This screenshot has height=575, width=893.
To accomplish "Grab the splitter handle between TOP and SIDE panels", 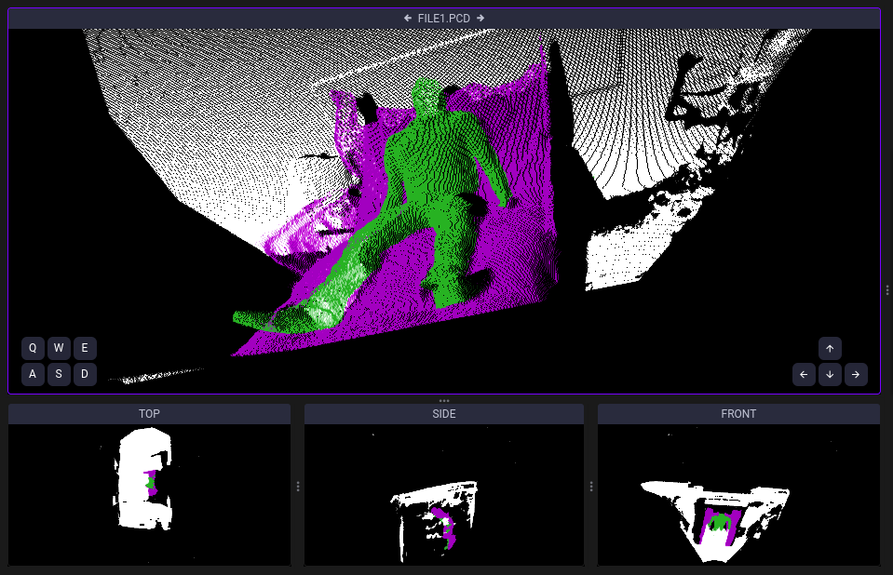I will [298, 487].
